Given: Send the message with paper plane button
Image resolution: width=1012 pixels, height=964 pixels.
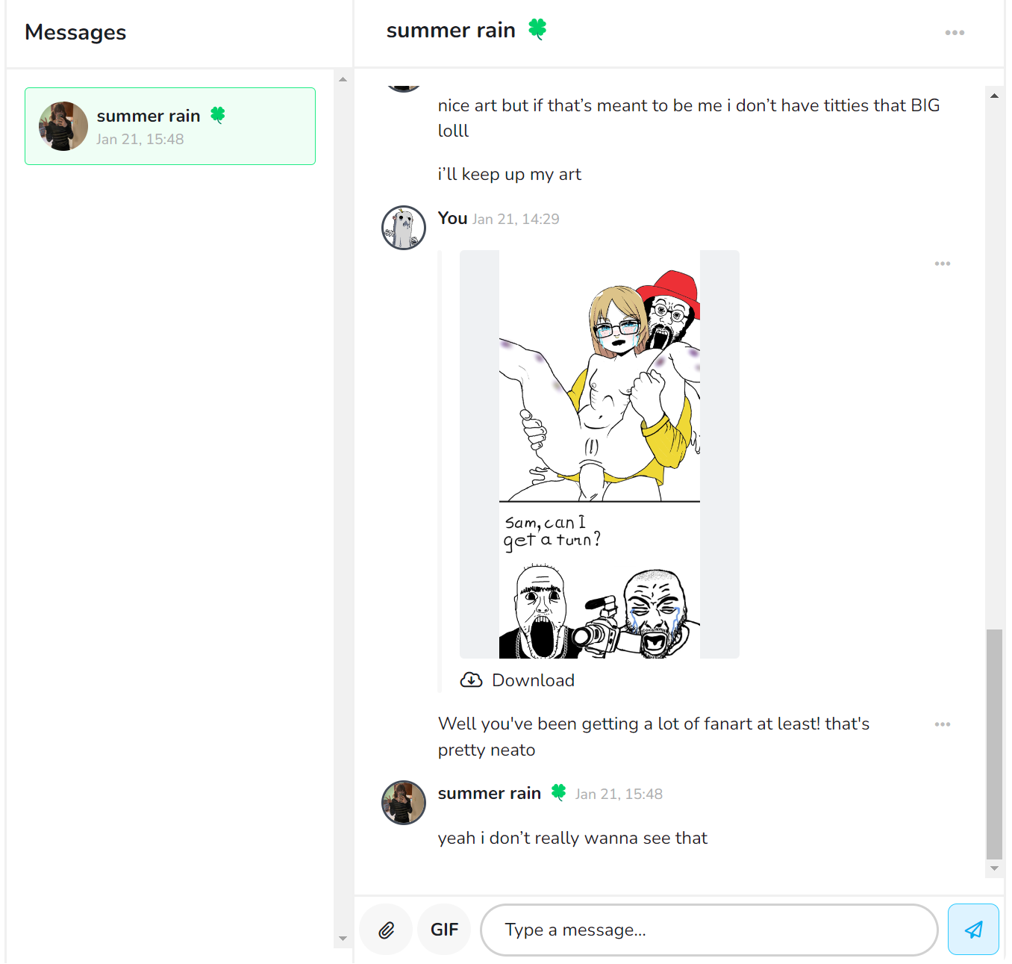Looking at the screenshot, I should coord(973,930).
